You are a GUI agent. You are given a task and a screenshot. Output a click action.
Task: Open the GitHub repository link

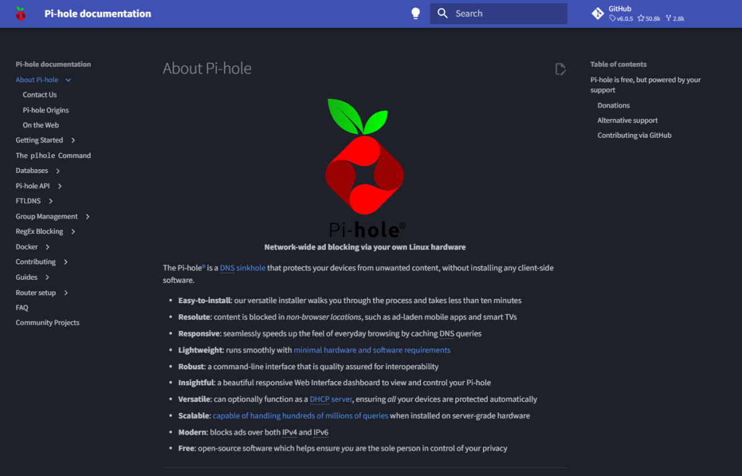point(639,14)
